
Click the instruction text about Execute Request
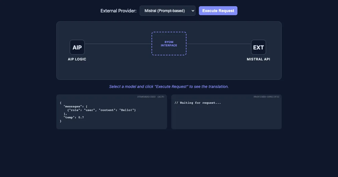(x=169, y=87)
